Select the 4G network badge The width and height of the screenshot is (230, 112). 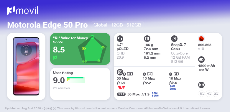point(209,94)
